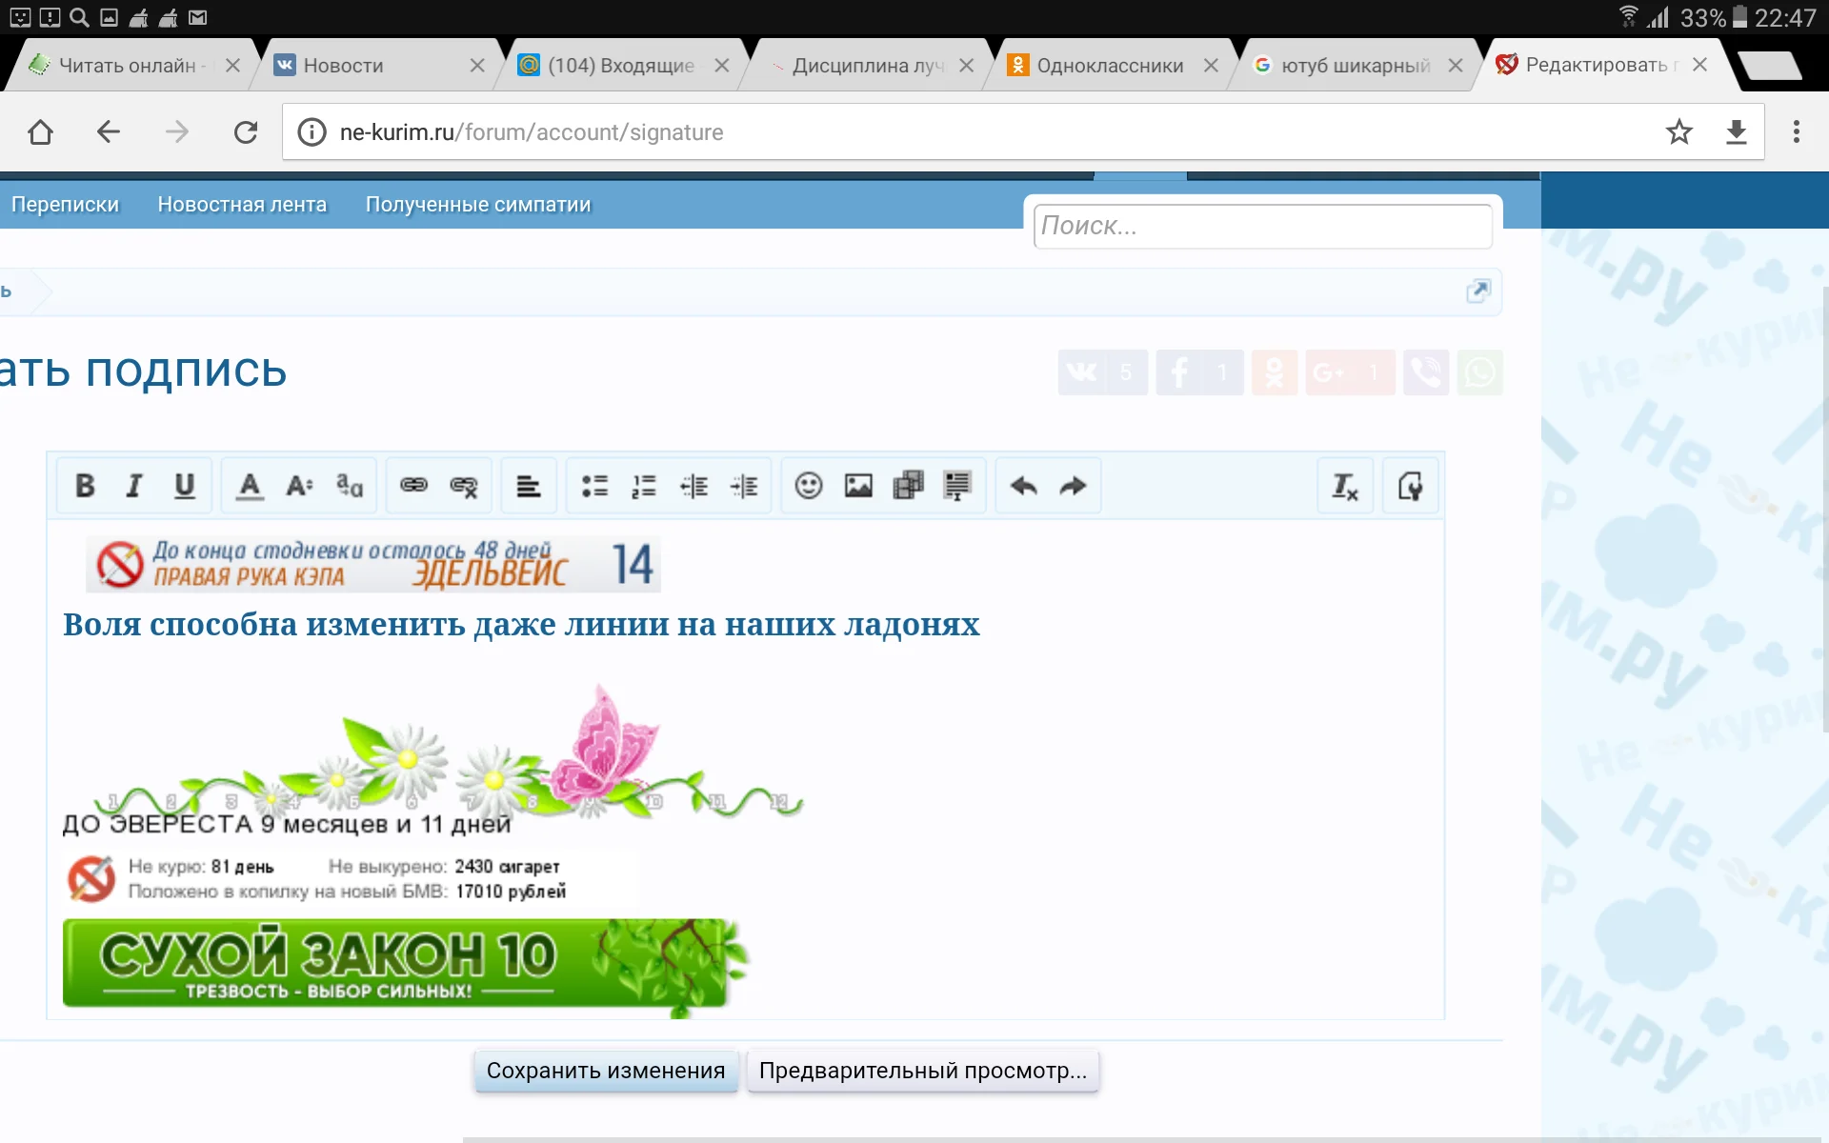This screenshot has height=1143, width=1829.
Task: Click the Поиск search field
Action: 1262,226
